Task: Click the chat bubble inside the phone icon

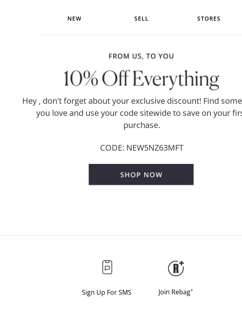Action: [107, 268]
